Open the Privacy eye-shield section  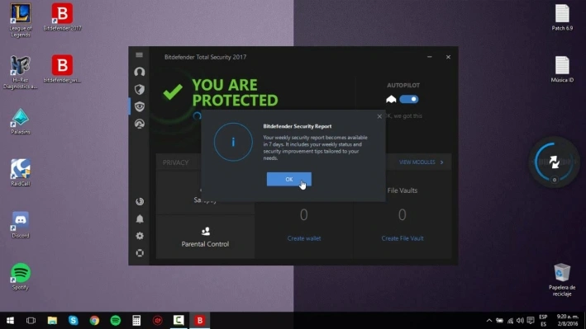point(140,106)
